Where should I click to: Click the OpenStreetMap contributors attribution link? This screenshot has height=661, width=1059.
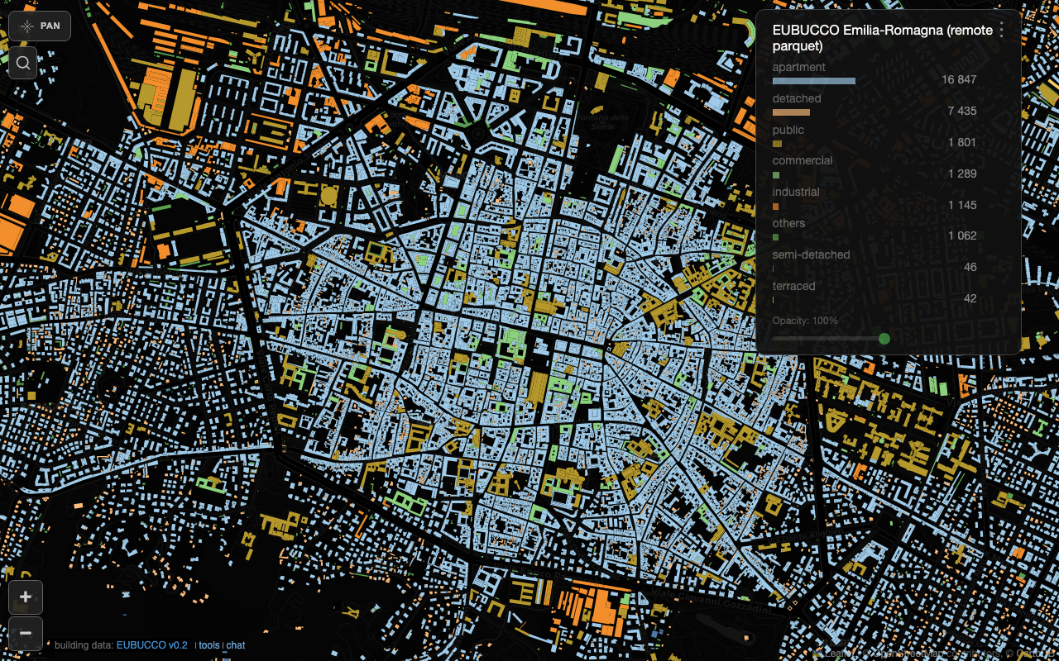(908, 653)
